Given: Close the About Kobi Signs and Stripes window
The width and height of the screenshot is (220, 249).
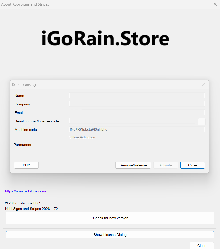Looking at the screenshot, I should coord(215,4).
